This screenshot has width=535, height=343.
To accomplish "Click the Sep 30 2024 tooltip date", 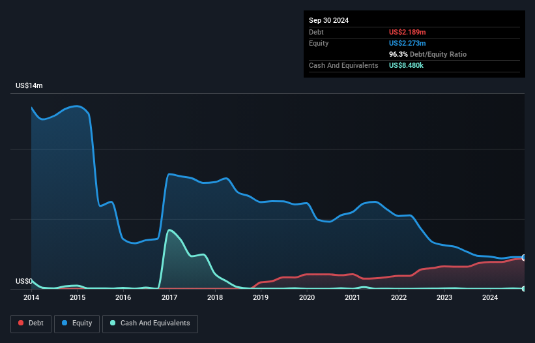I will [328, 20].
